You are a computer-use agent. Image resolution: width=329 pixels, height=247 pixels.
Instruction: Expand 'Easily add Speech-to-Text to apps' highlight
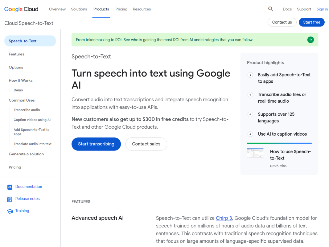pos(250,75)
